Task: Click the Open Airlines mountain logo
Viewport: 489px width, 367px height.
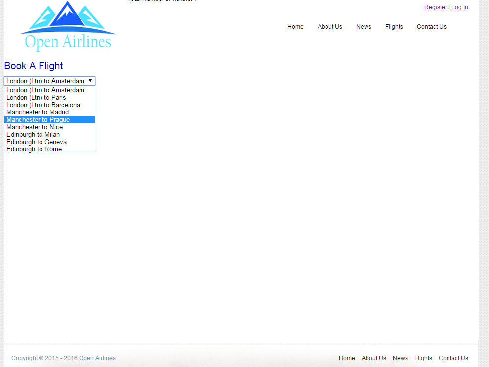Action: point(68,26)
